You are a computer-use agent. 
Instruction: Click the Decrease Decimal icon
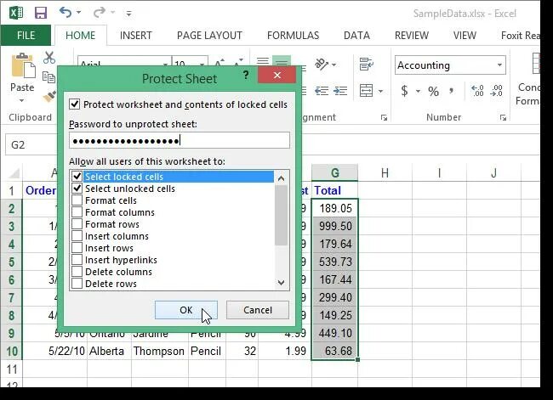pyautogui.click(x=496, y=91)
